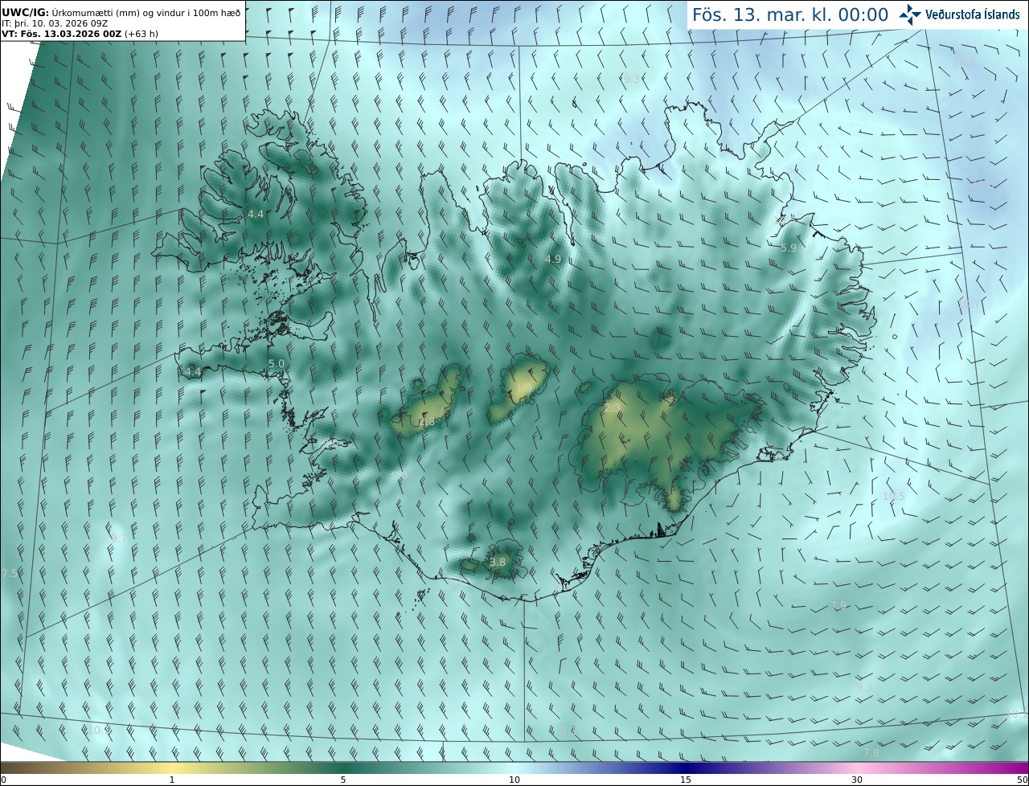1029x786 pixels.
Task: Click the 7.5 value at the map's western edge
Action: tap(10, 574)
